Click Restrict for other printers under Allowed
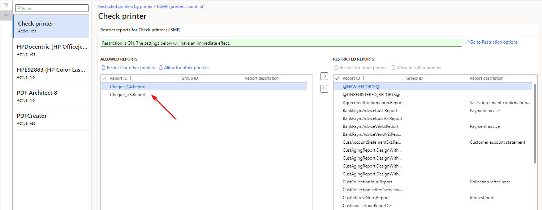 (128, 68)
